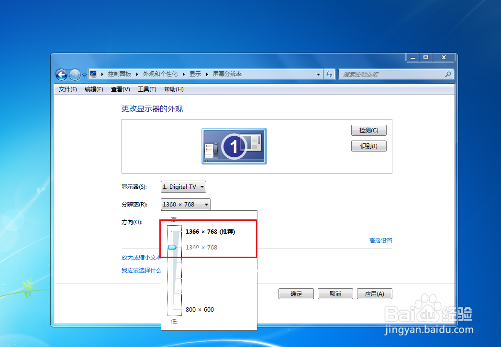Open the address bar history dropdown arrow
Screen dimensions: 501x347
point(318,75)
